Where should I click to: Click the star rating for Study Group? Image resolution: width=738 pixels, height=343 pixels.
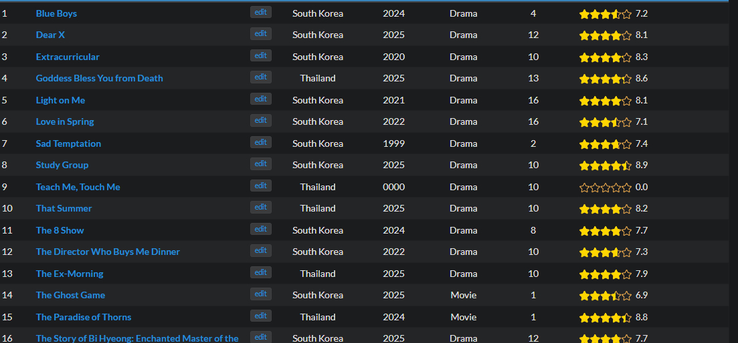(x=605, y=165)
